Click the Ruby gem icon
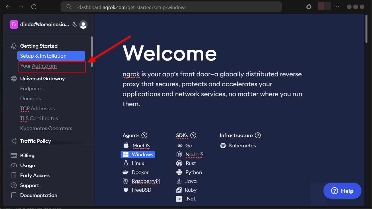The height and width of the screenshot is (209, 372). pos(179,190)
